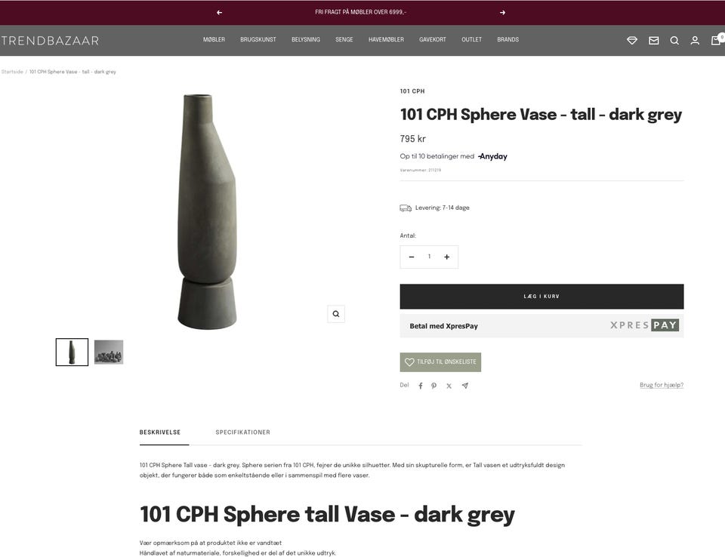Share product via paper plane icon
725x557 pixels.
tap(464, 386)
